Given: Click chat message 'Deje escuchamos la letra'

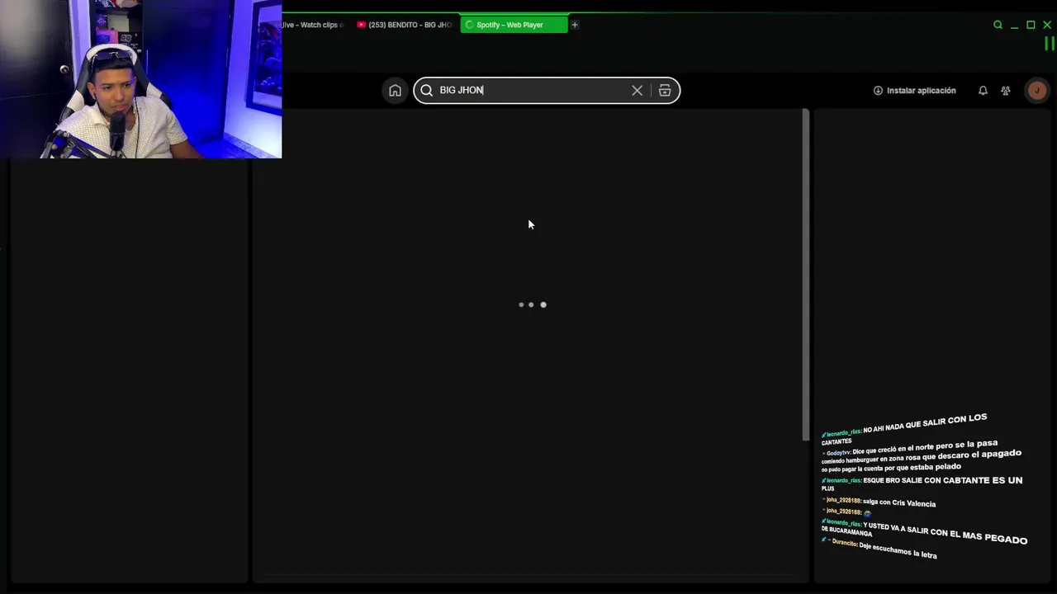Looking at the screenshot, I should click(898, 550).
